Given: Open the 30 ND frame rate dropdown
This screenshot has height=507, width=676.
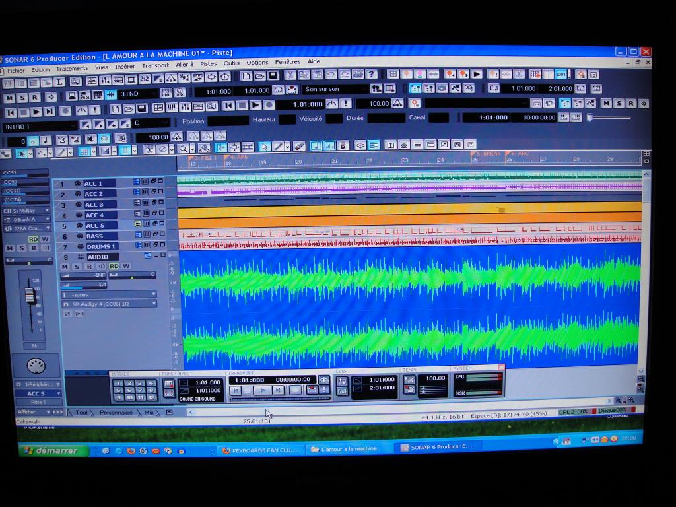Looking at the screenshot, I should pyautogui.click(x=139, y=94).
